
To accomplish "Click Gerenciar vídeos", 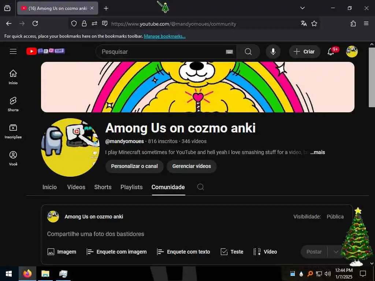I will coord(192,166).
